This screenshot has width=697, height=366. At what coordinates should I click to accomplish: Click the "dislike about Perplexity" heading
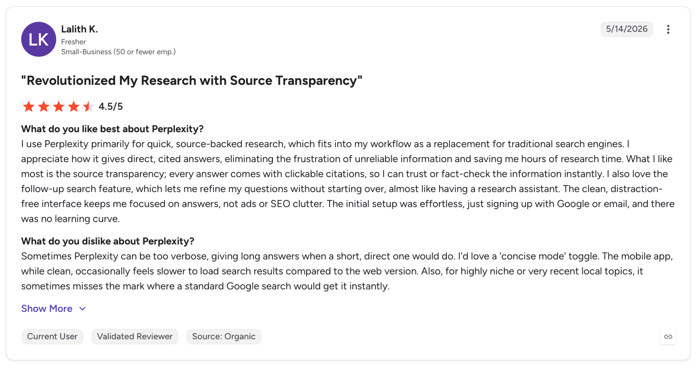[x=108, y=241]
